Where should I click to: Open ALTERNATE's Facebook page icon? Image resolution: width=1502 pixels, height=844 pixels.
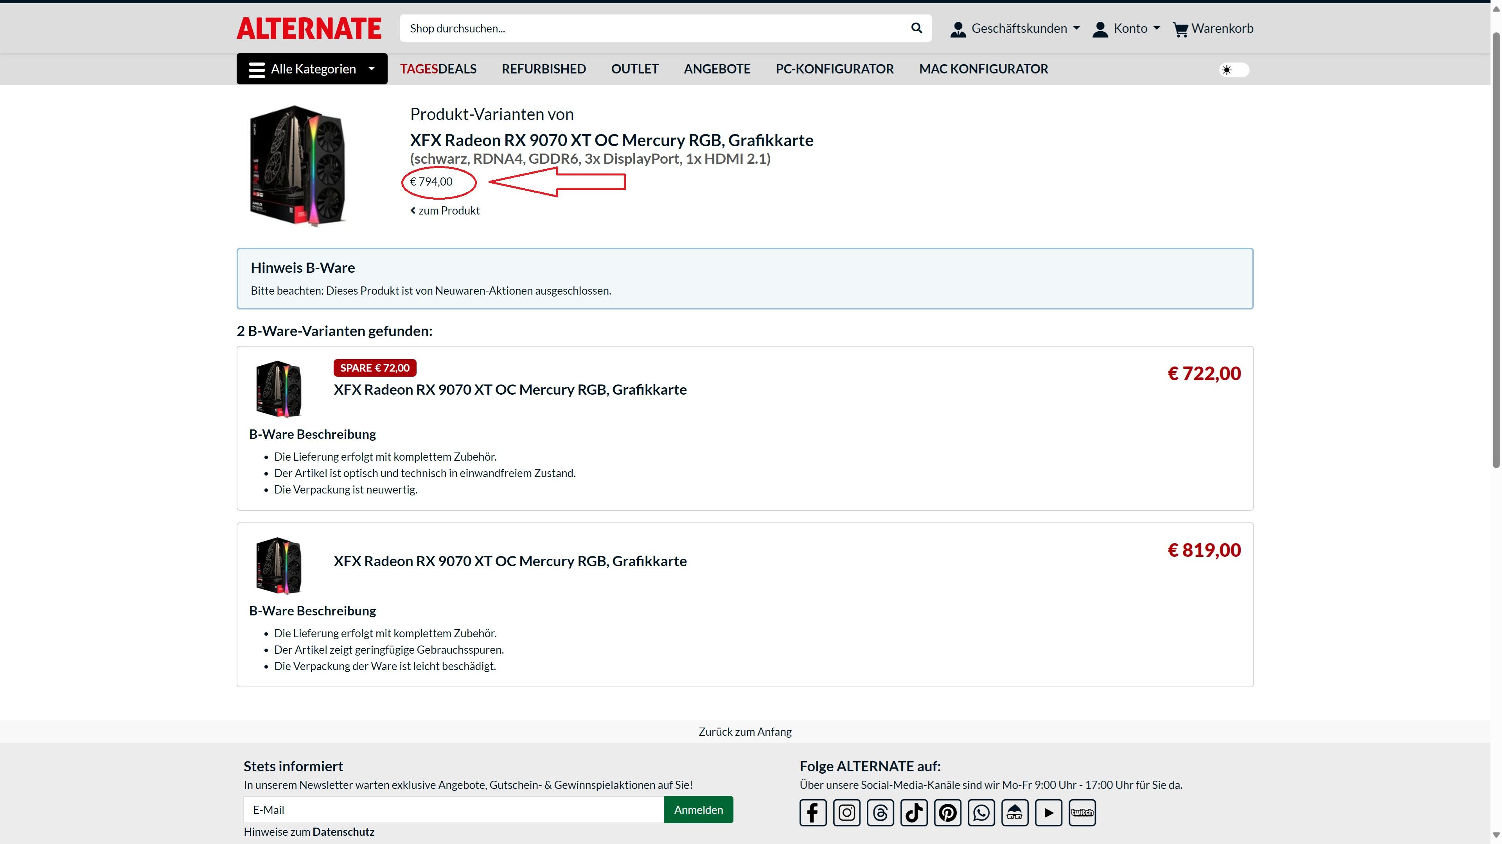pyautogui.click(x=813, y=813)
